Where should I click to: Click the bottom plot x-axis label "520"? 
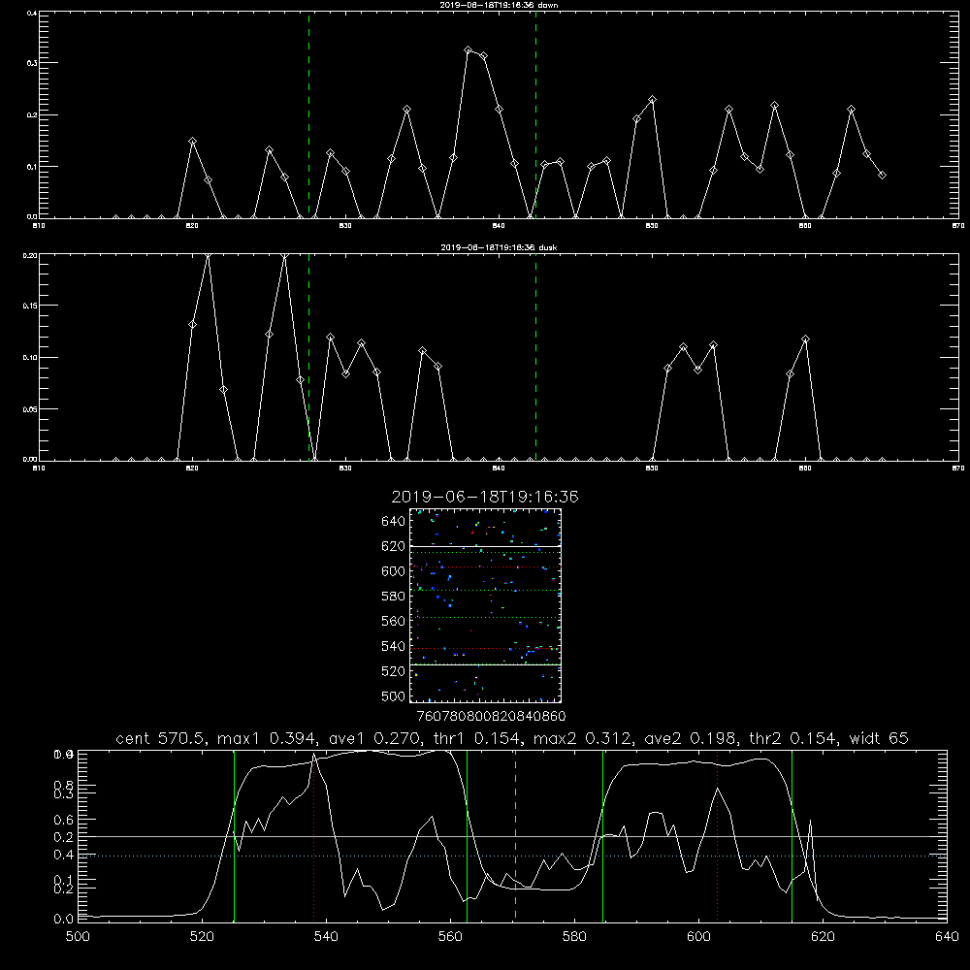click(202, 937)
